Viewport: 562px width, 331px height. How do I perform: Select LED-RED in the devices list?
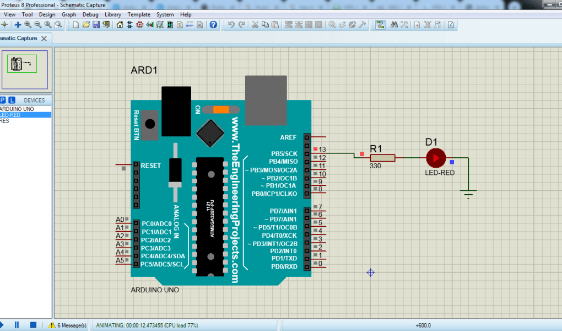(25, 115)
